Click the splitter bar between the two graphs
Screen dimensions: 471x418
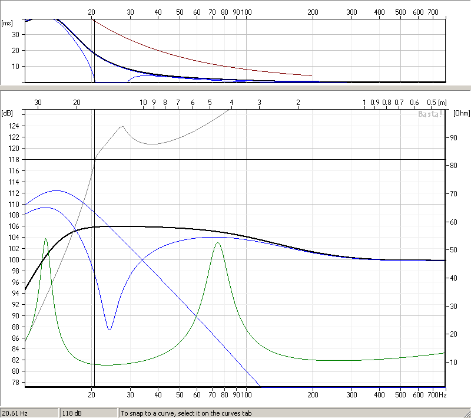(x=235, y=88)
